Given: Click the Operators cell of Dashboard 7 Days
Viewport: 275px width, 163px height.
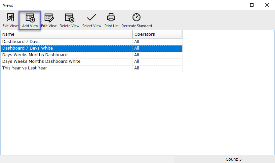Looking at the screenshot, I should (157, 42).
